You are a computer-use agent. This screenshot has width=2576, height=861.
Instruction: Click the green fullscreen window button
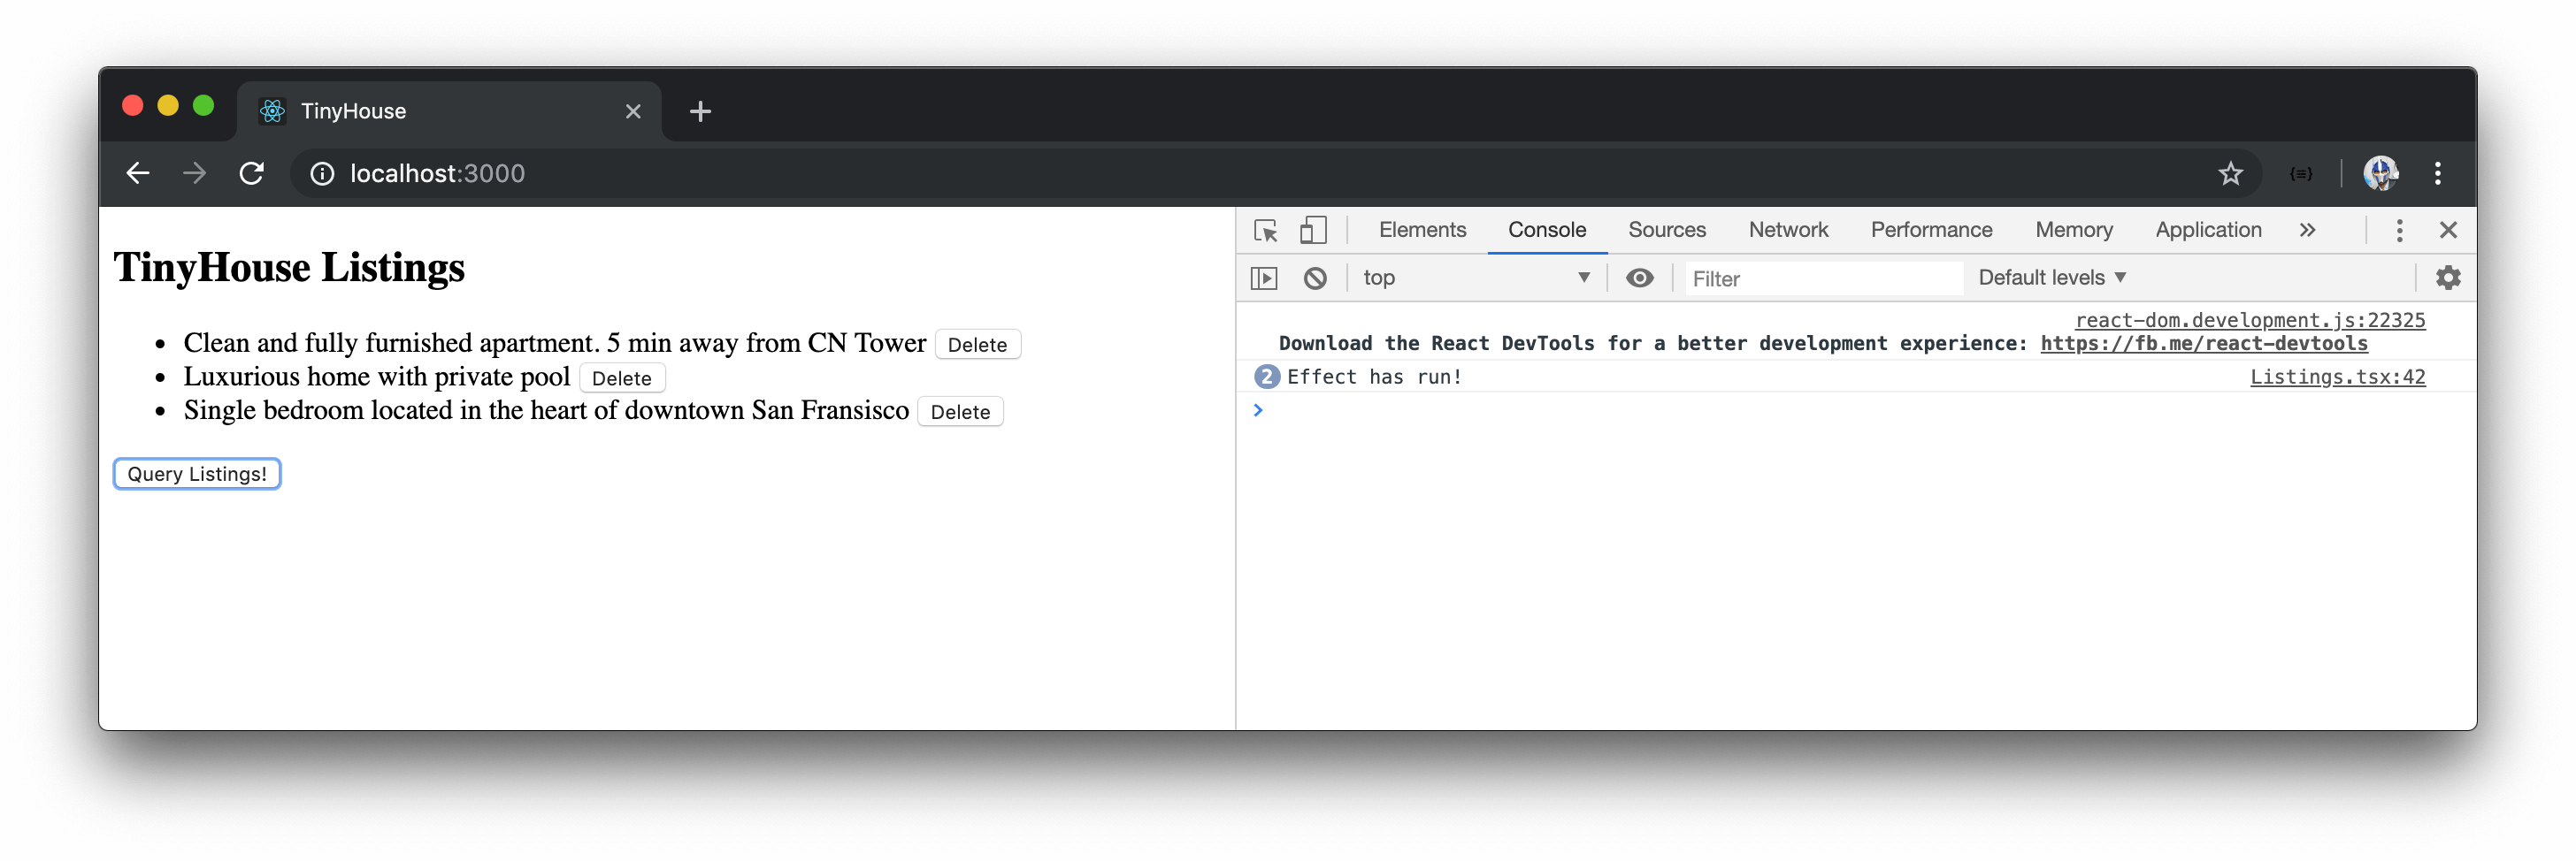(x=203, y=106)
